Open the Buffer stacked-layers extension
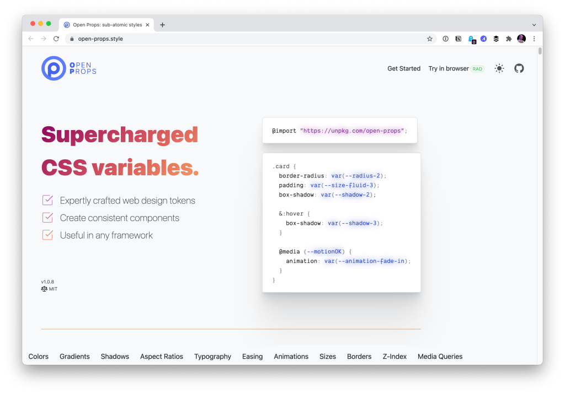Screen dimensions: 565x394 tap(496, 39)
